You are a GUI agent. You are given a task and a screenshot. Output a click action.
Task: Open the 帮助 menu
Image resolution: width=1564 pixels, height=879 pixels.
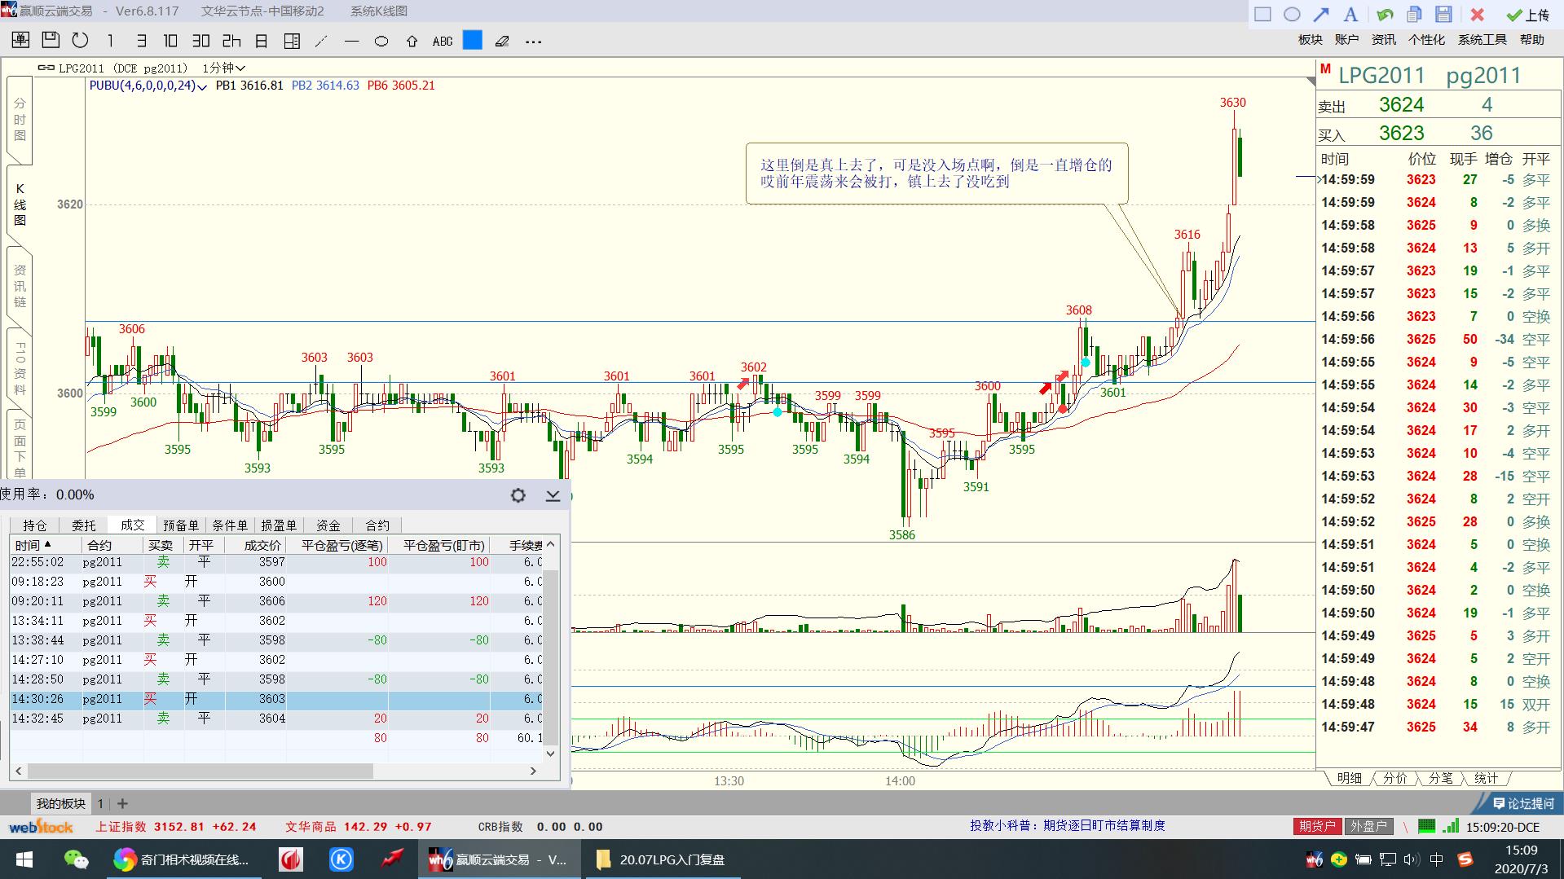click(x=1531, y=39)
